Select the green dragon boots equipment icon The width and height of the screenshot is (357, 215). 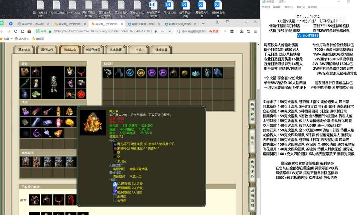click(x=36, y=94)
